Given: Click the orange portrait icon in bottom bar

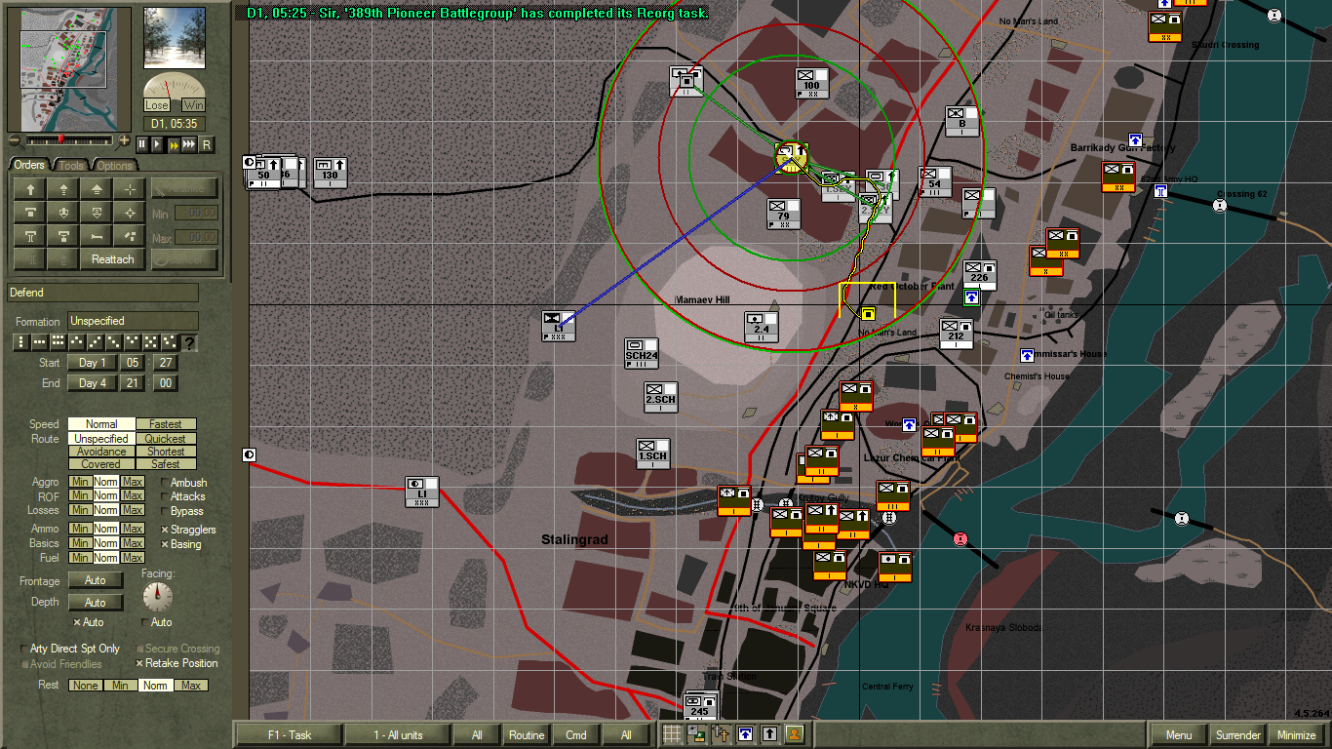Looking at the screenshot, I should pos(795,734).
